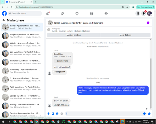Open the emoji picker in message box
The width and height of the screenshot is (156, 124).
(x=144, y=114)
